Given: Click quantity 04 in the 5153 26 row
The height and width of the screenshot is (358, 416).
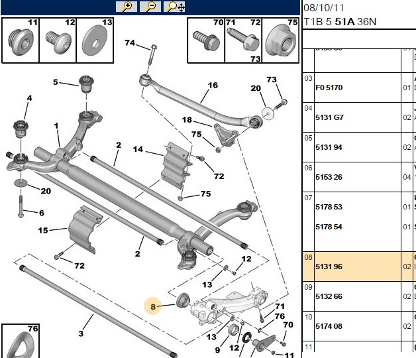Looking at the screenshot, I should pyautogui.click(x=407, y=177).
